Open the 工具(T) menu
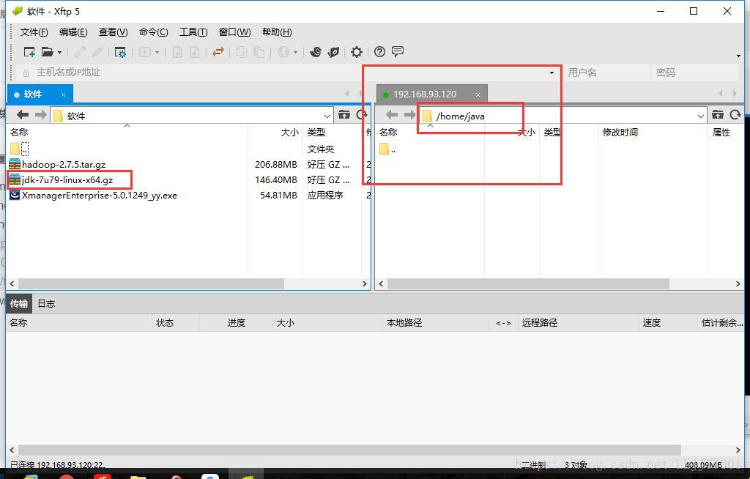 [193, 32]
